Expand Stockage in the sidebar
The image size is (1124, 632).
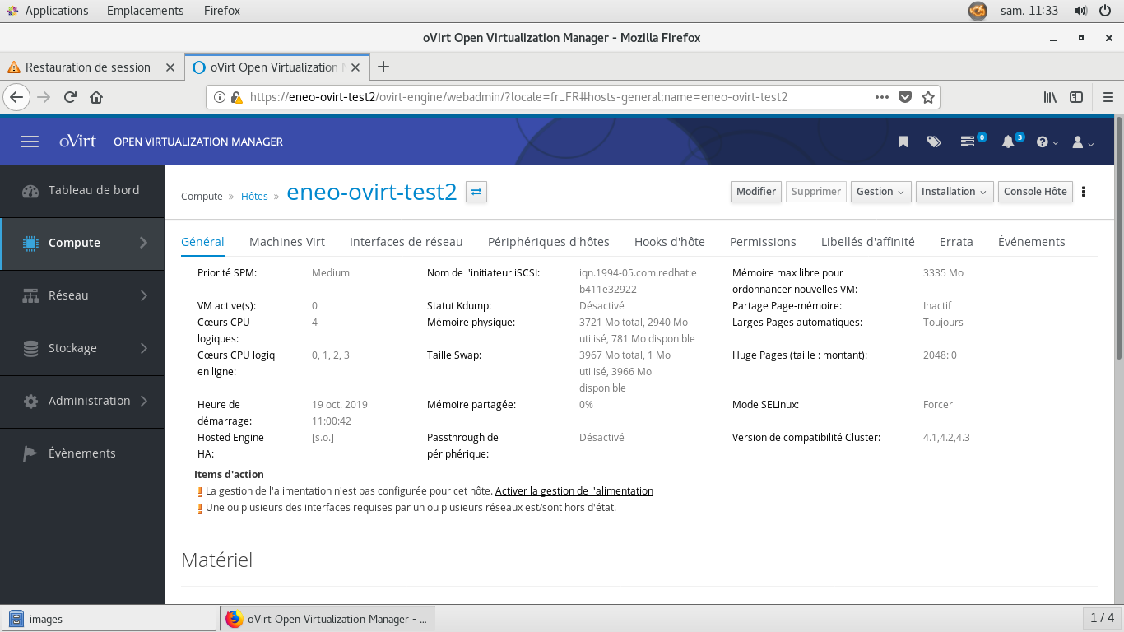coord(82,348)
